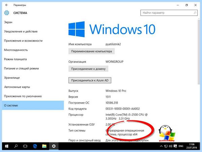Open the clock showing 17:06

[192, 146]
